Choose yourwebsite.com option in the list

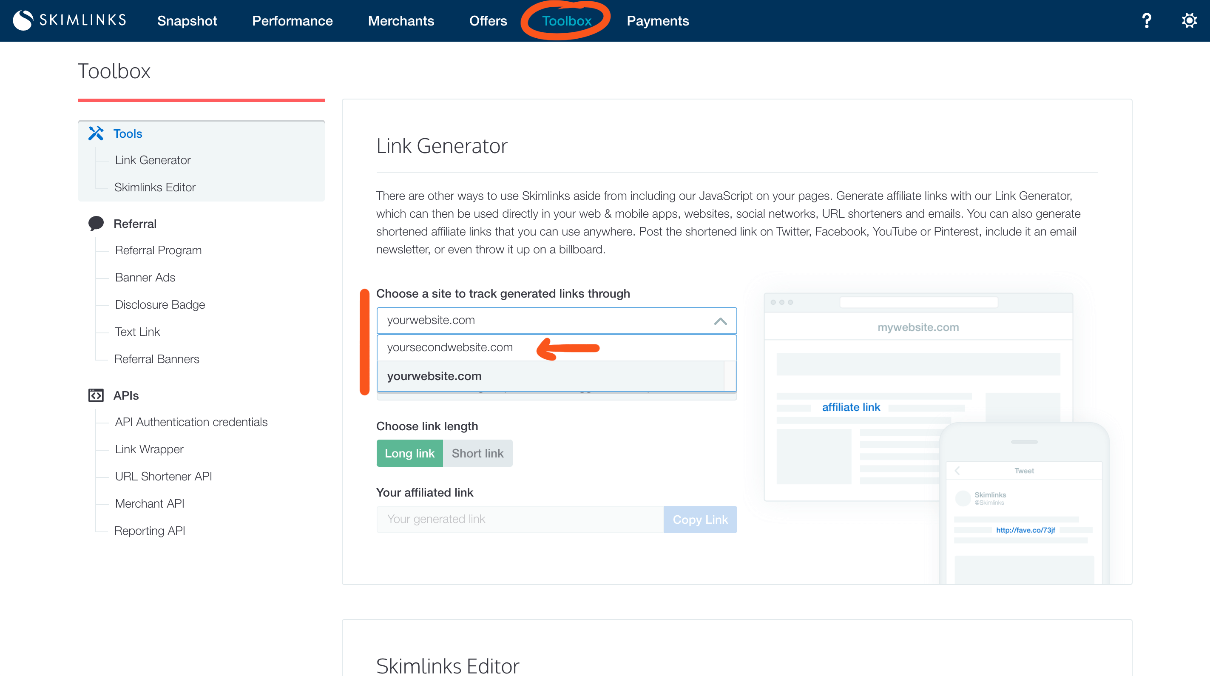tap(551, 376)
